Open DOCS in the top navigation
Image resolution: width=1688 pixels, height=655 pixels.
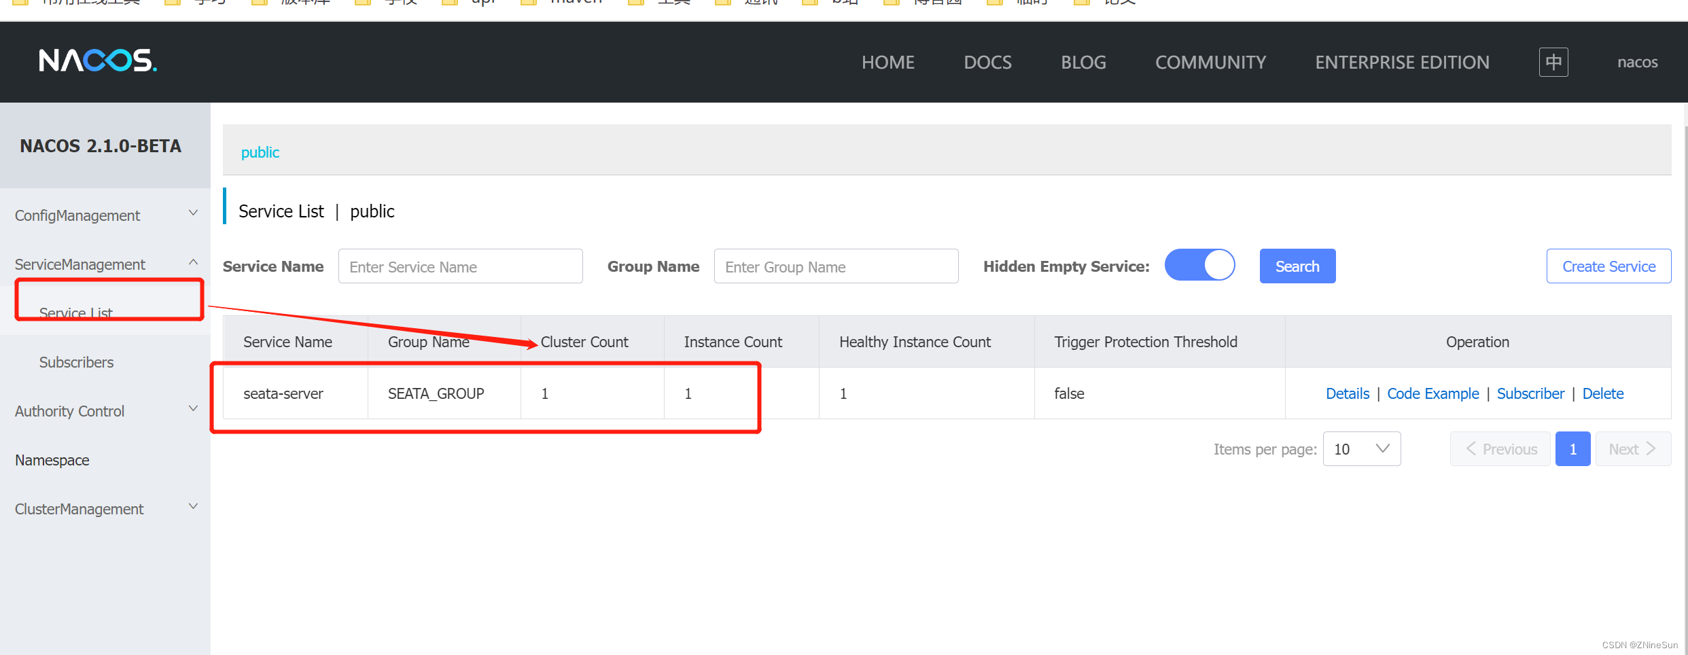[987, 63]
